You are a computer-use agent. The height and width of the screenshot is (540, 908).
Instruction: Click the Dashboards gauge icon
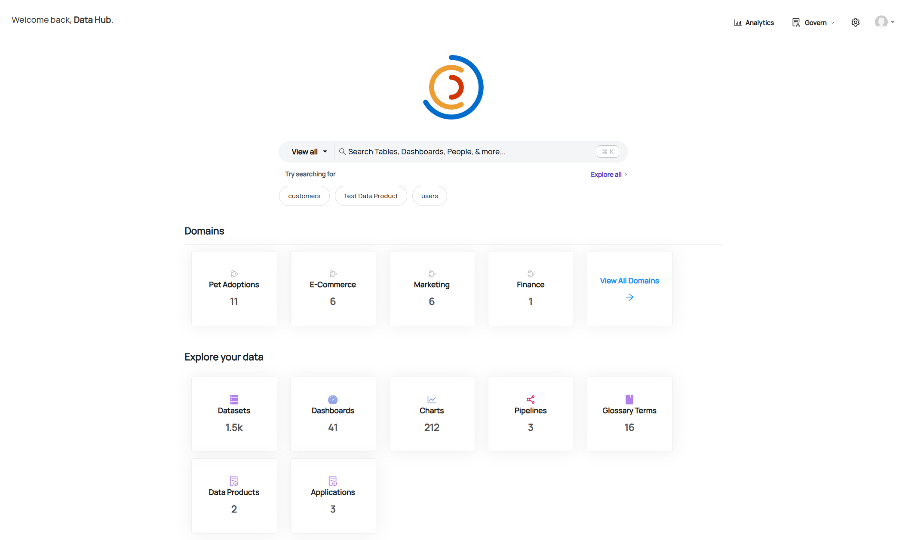point(333,399)
